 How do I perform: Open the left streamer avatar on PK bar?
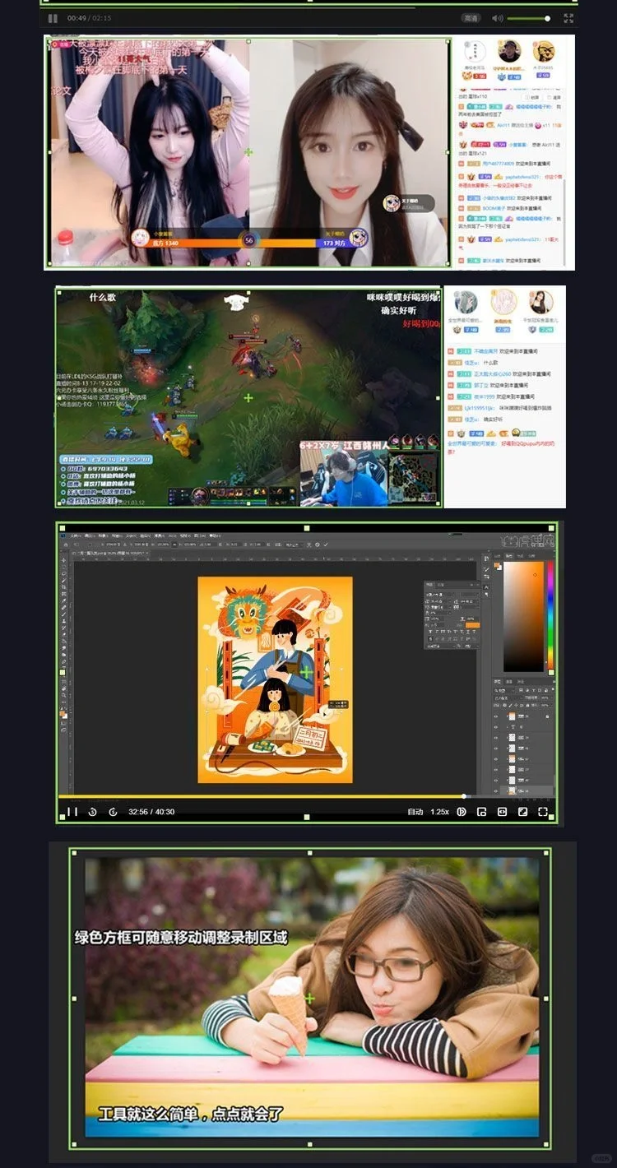click(x=141, y=239)
